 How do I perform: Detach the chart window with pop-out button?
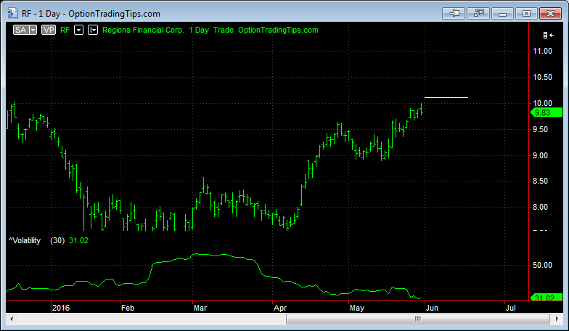pos(478,13)
